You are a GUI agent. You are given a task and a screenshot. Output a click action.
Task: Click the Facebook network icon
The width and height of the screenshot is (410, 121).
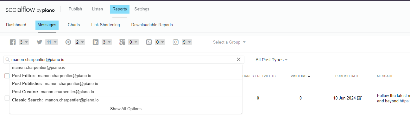[13, 42]
